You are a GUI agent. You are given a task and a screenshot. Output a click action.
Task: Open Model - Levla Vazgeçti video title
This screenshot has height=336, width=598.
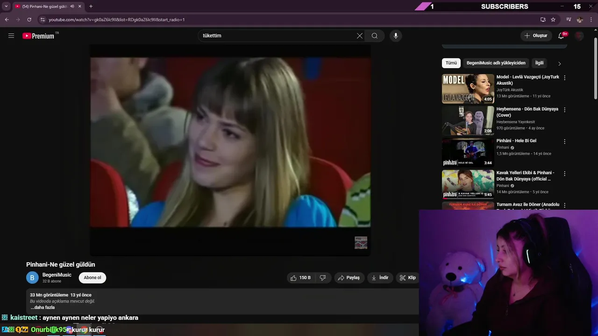point(527,80)
